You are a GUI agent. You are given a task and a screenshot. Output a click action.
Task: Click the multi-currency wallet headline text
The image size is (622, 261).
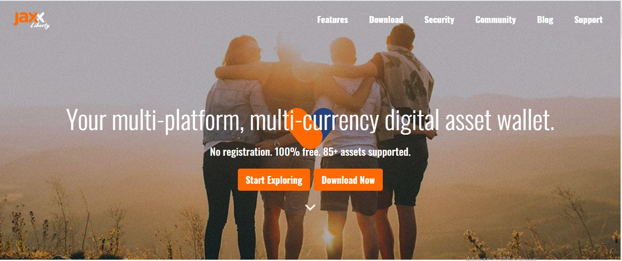[x=311, y=119]
